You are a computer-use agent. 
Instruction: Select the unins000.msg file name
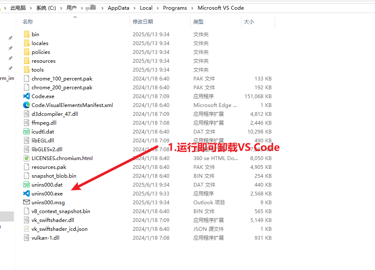click(48, 202)
